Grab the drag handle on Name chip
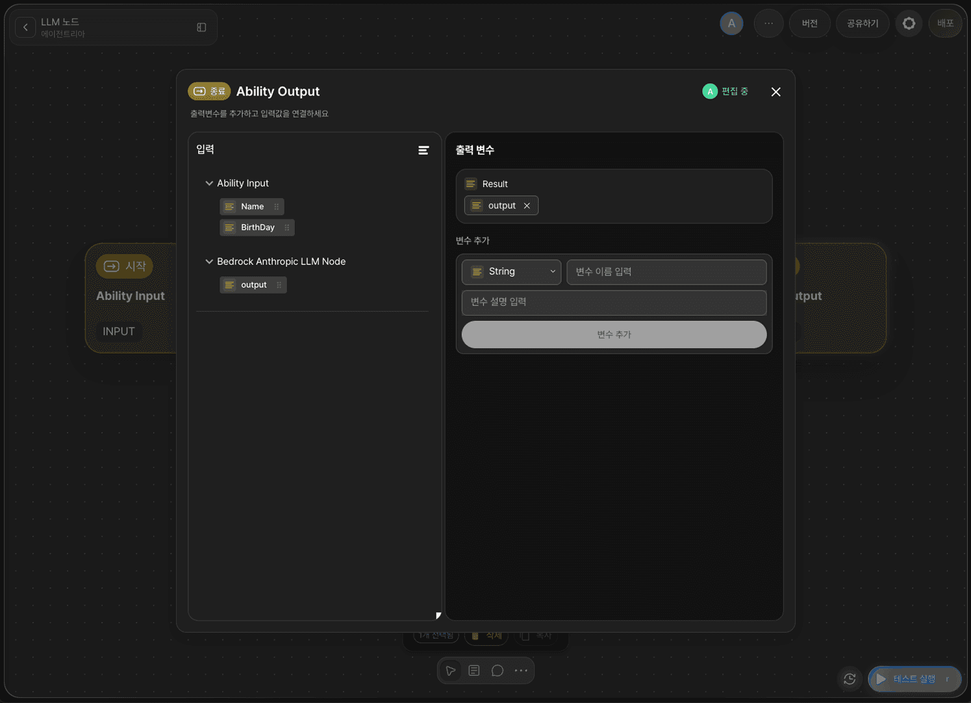Screen dimensions: 971x703 tap(277, 207)
